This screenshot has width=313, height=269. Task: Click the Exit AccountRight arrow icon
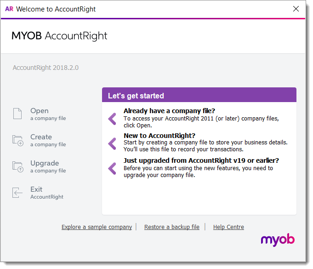[17, 193]
